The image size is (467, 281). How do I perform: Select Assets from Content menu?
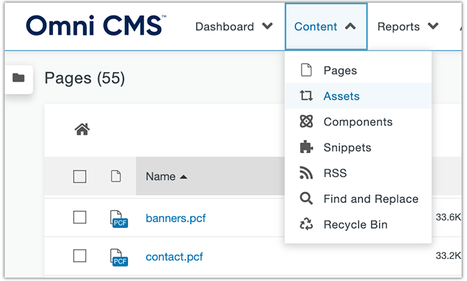pyautogui.click(x=358, y=96)
